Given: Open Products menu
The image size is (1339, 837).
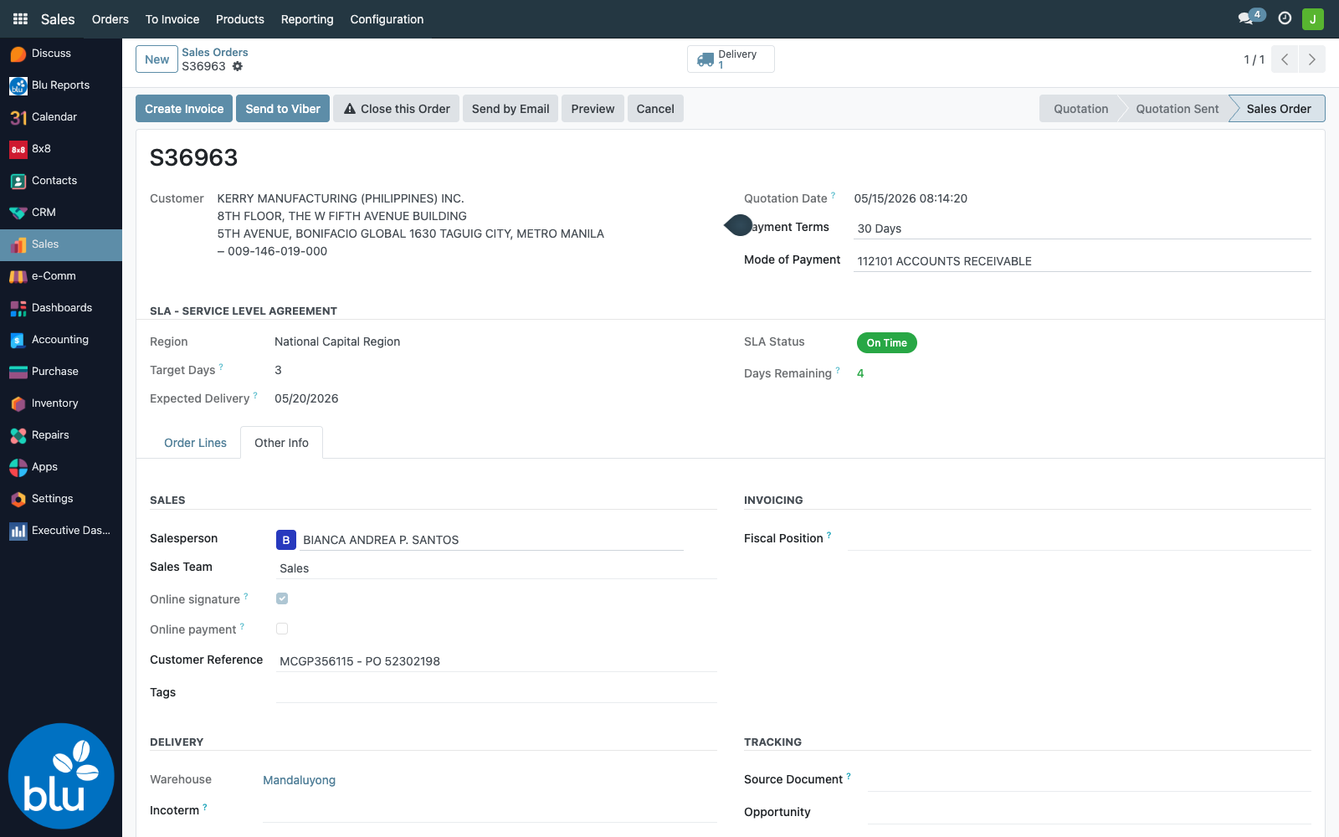Looking at the screenshot, I should (x=240, y=19).
